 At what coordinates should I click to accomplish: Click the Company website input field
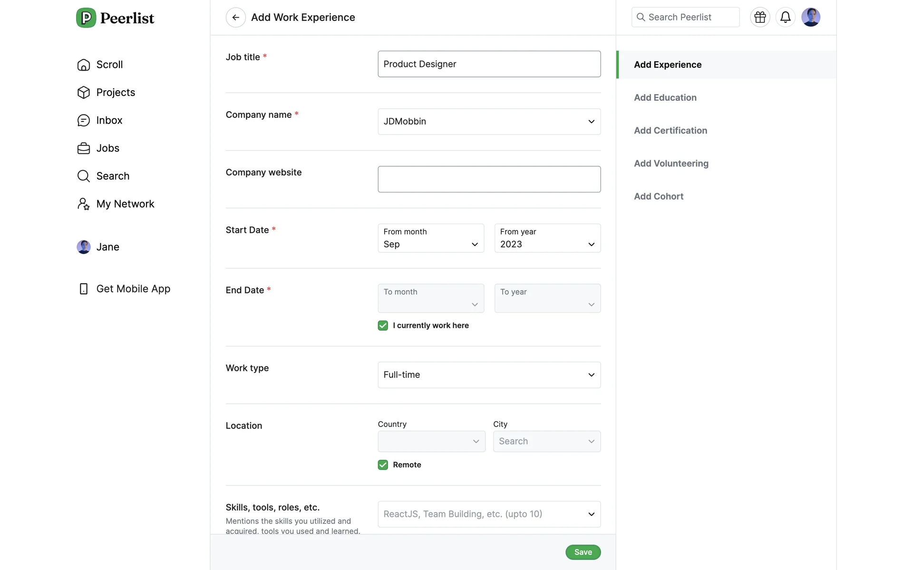pyautogui.click(x=489, y=179)
